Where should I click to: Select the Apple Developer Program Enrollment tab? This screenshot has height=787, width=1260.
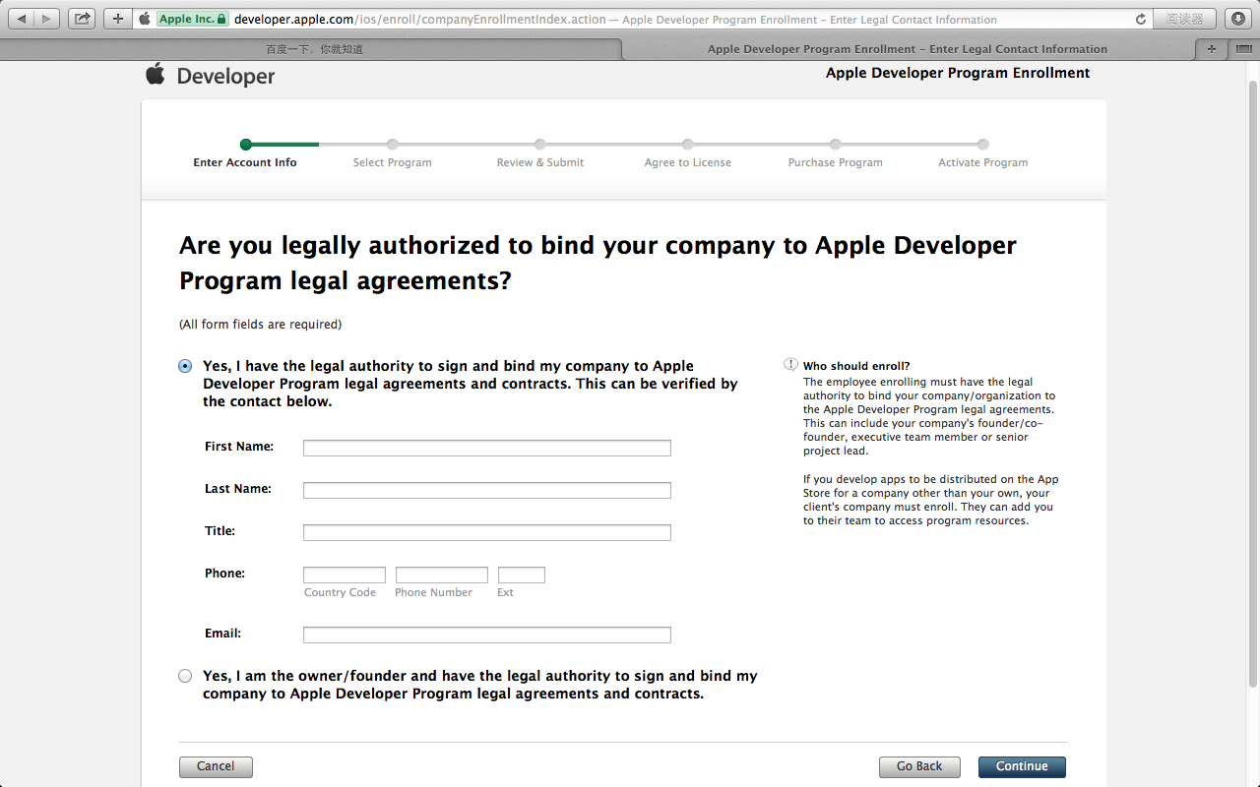[907, 49]
